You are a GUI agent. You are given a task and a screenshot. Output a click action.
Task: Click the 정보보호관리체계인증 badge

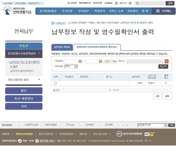pos(129,134)
